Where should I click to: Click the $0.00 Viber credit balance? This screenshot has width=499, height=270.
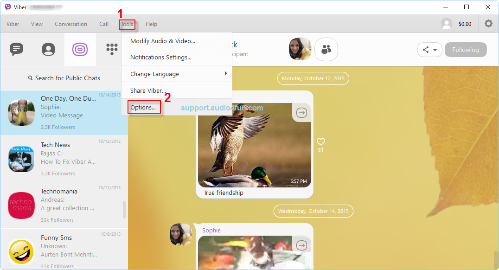pos(465,24)
